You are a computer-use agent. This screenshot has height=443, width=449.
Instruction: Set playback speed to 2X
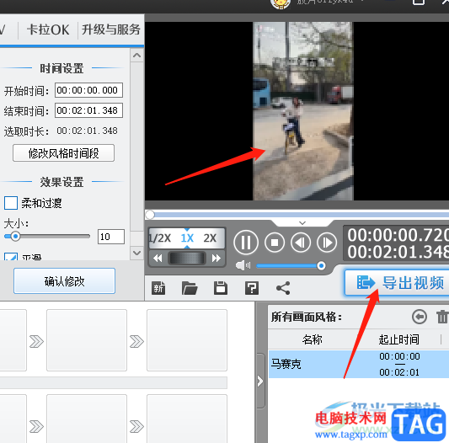(x=210, y=238)
